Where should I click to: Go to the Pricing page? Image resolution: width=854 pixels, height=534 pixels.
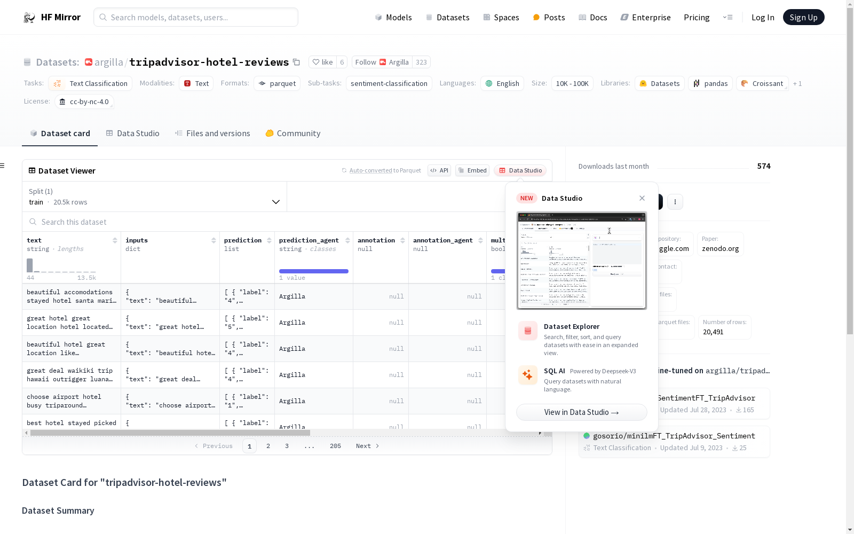(697, 18)
